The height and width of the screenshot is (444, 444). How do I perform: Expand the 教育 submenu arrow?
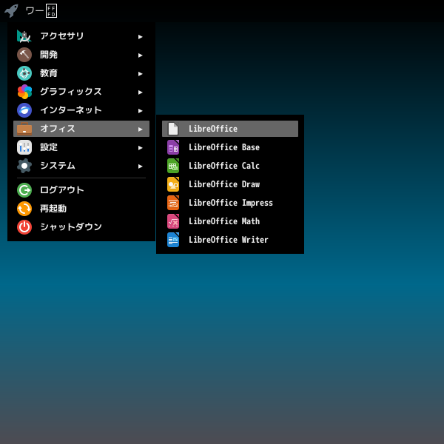click(x=140, y=74)
